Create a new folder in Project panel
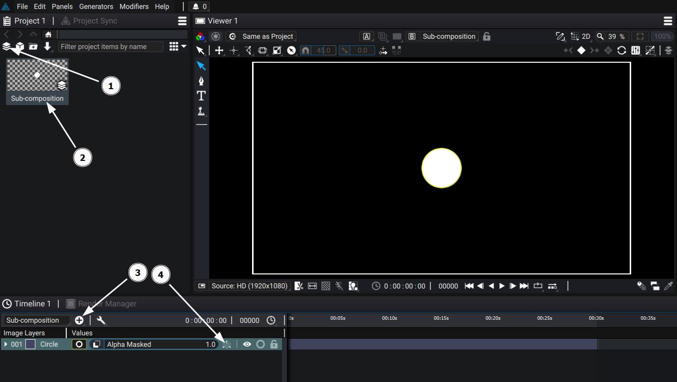The height and width of the screenshot is (382, 677). 33,46
